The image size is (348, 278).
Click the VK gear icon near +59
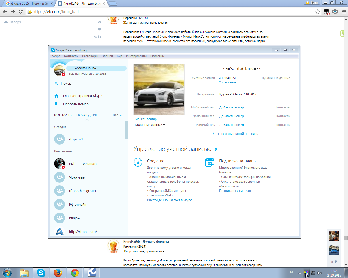coord(99,37)
